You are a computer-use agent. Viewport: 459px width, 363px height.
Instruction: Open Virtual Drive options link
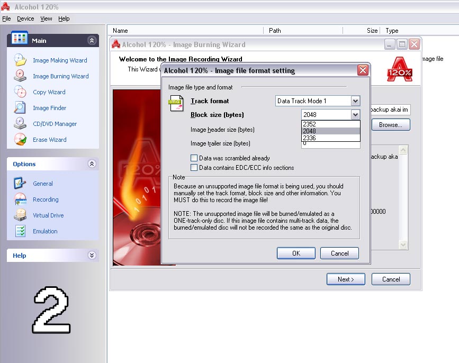(x=48, y=215)
